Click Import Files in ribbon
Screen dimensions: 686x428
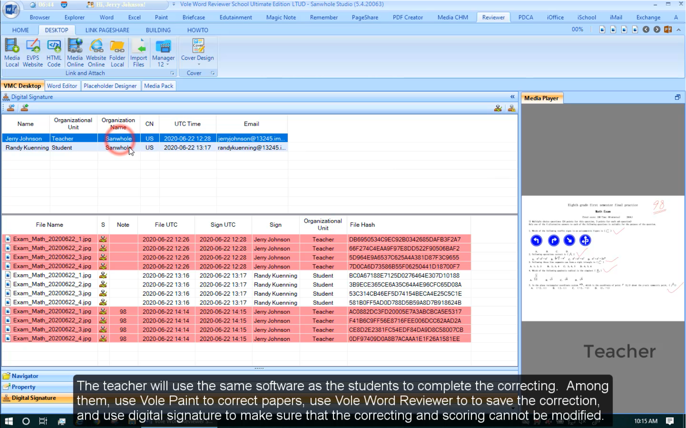138,53
